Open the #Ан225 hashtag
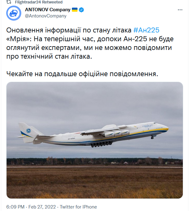 tap(146, 30)
